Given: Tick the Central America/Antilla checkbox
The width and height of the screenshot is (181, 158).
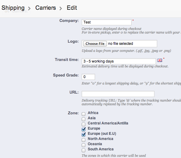Looking at the screenshot, I should pyautogui.click(x=83, y=124).
